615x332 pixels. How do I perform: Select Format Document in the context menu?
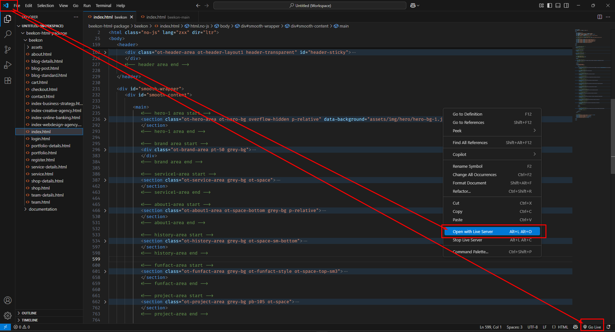469,183
